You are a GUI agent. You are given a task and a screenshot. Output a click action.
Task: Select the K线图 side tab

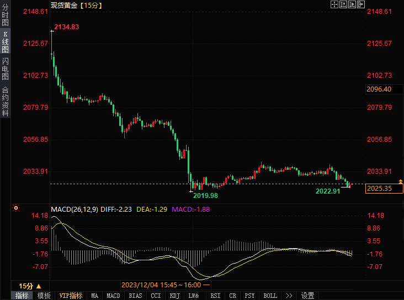click(6, 42)
